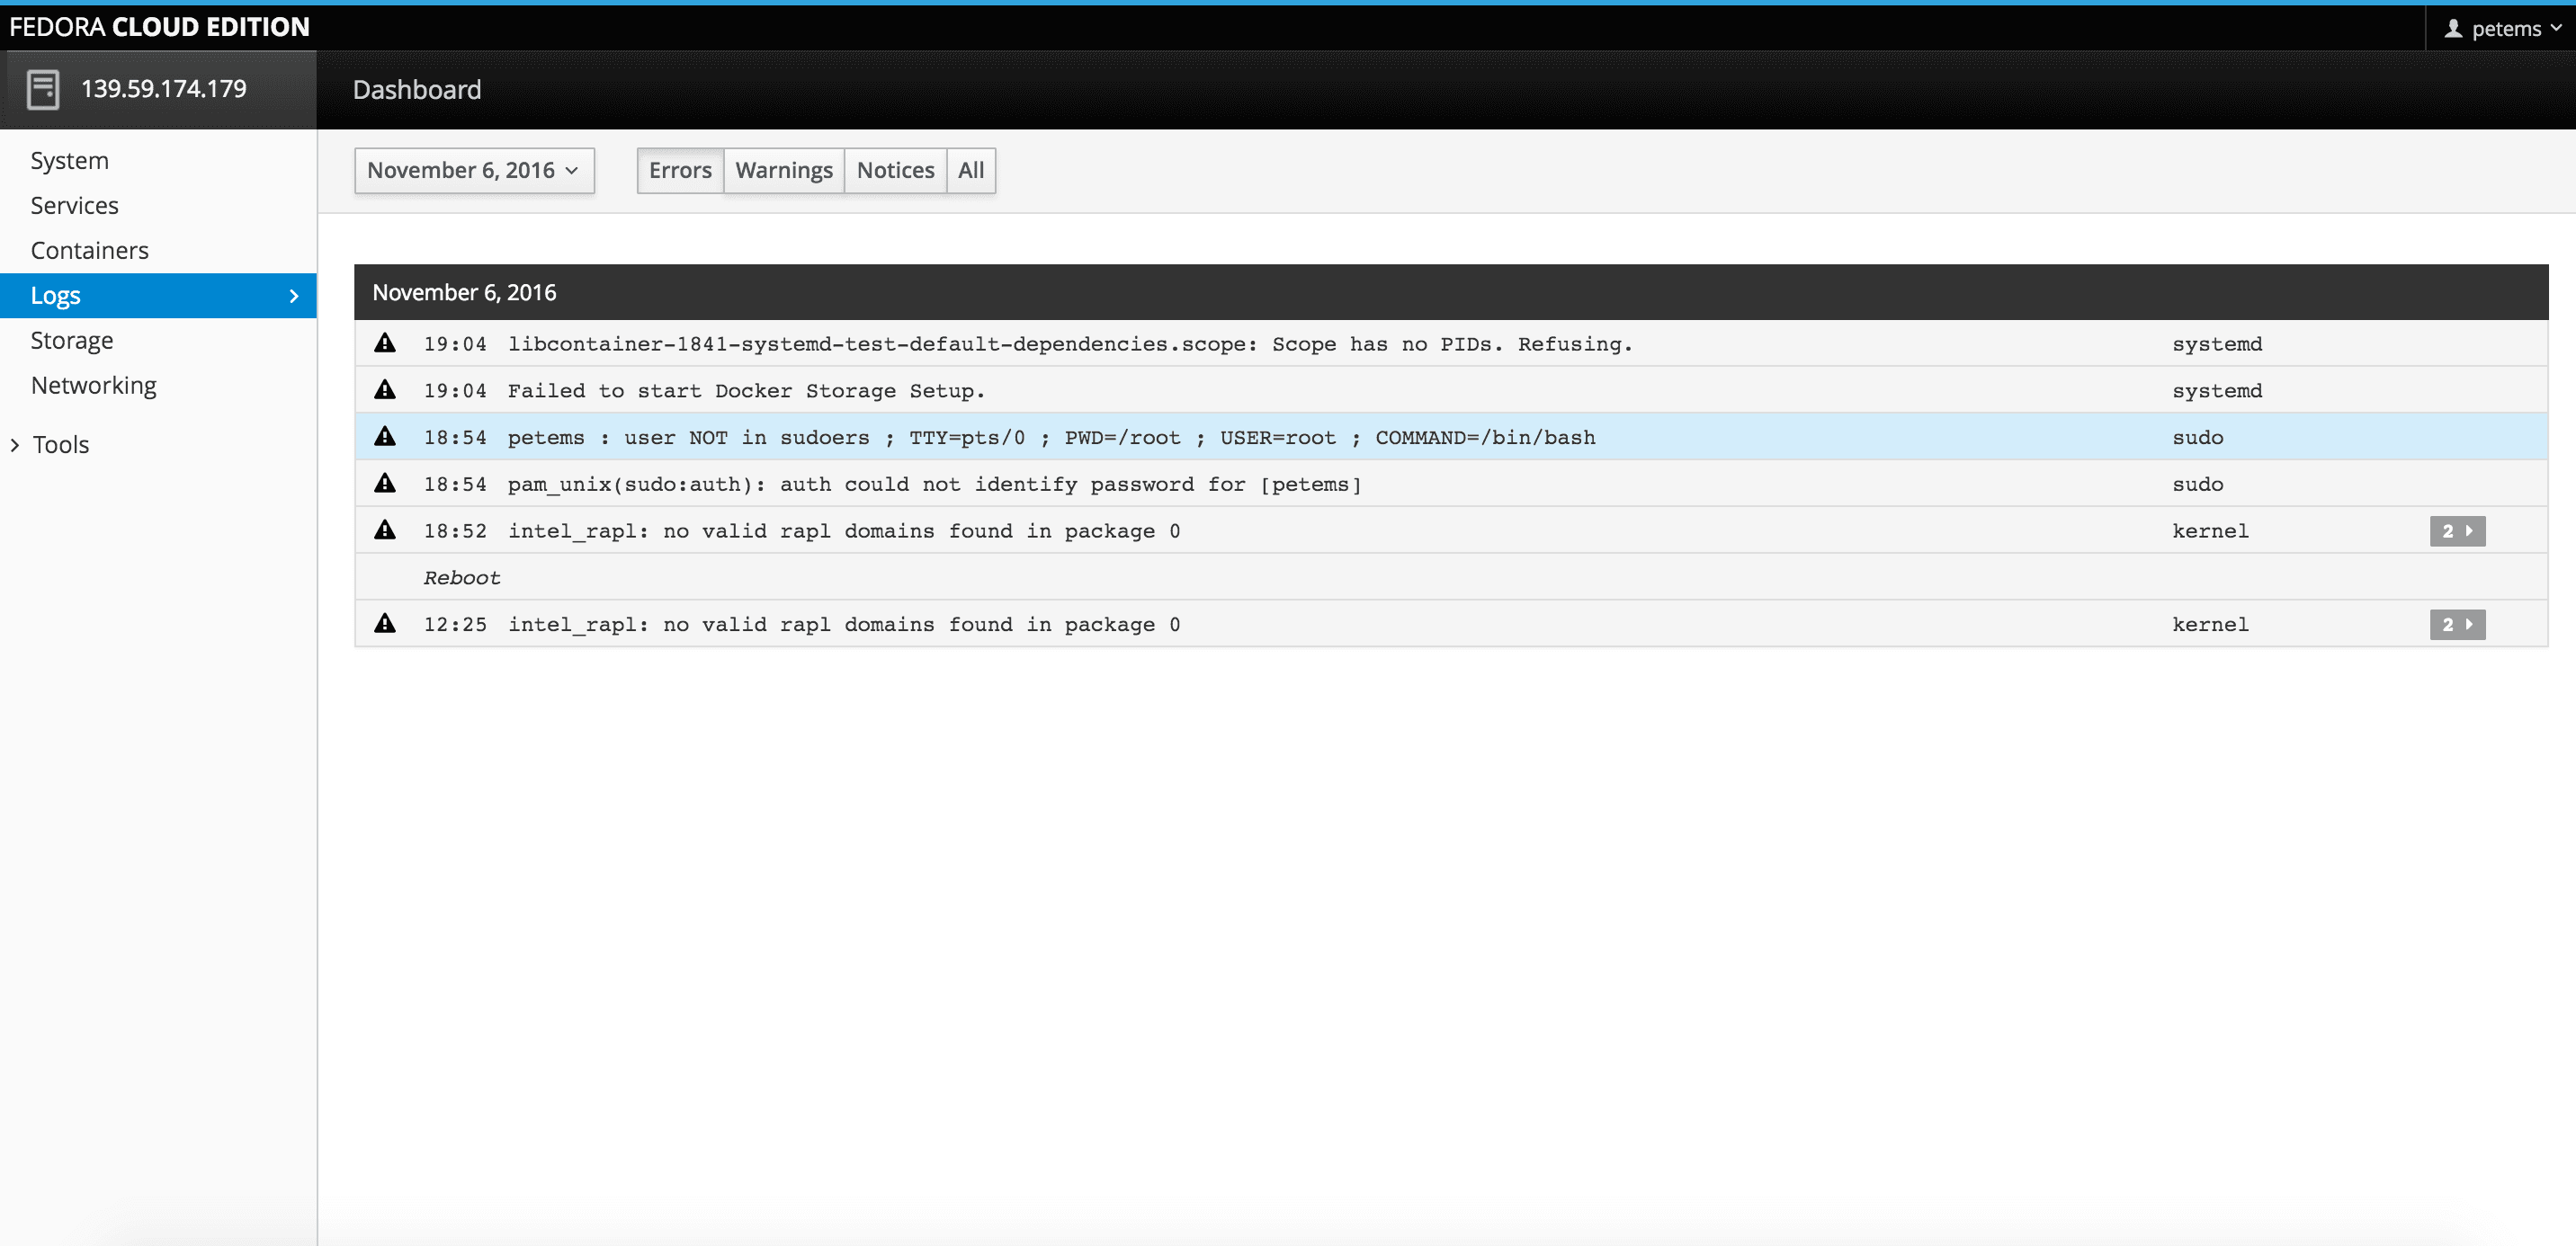The height and width of the screenshot is (1246, 2576).
Task: Click the warning icon on the pam_unix auth entry
Action: coord(386,484)
